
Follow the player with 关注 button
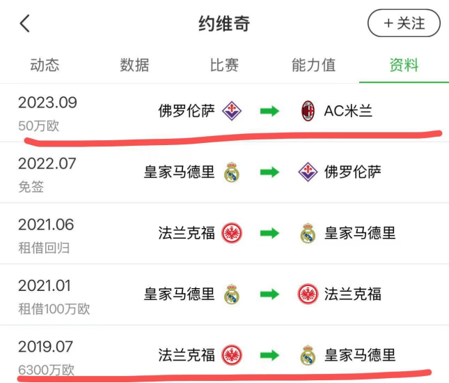(x=404, y=24)
